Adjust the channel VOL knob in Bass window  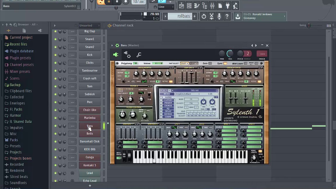click(230, 54)
